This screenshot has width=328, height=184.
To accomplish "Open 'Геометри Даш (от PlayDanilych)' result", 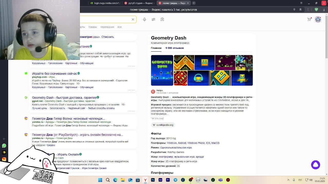I will 77,135.
